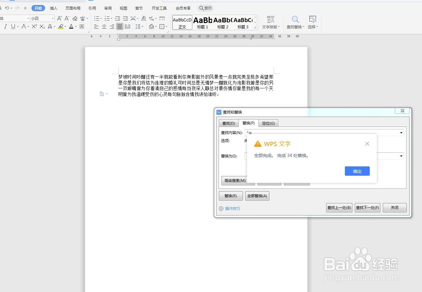Click the pinyin guide (拼音) icon

tap(82, 19)
